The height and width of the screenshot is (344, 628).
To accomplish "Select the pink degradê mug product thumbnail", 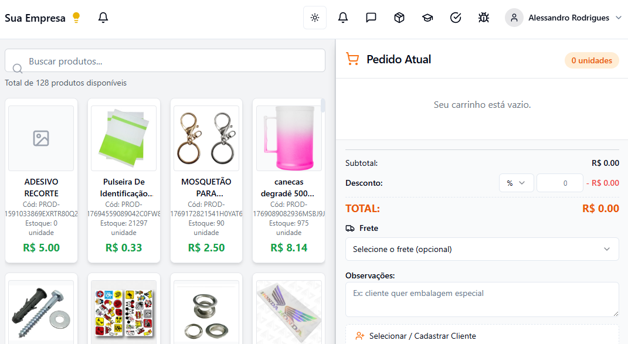I will 288,137.
